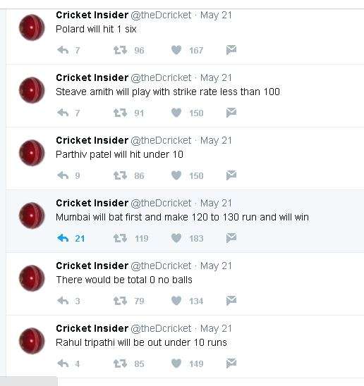Image resolution: width=364 pixels, height=386 pixels.
Task: Send the Steave amith tweet via direct message
Action: [231, 113]
